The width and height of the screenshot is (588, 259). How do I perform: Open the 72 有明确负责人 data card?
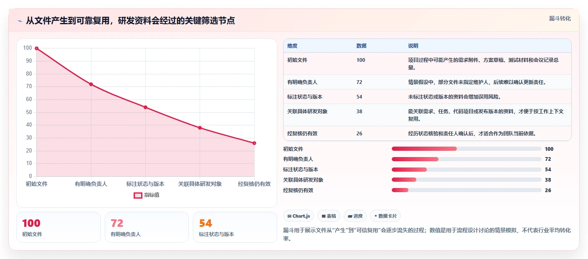click(x=147, y=227)
